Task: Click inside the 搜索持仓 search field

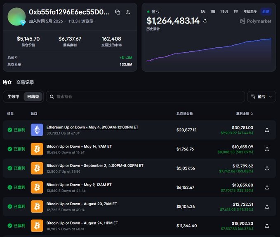Action: point(145,97)
